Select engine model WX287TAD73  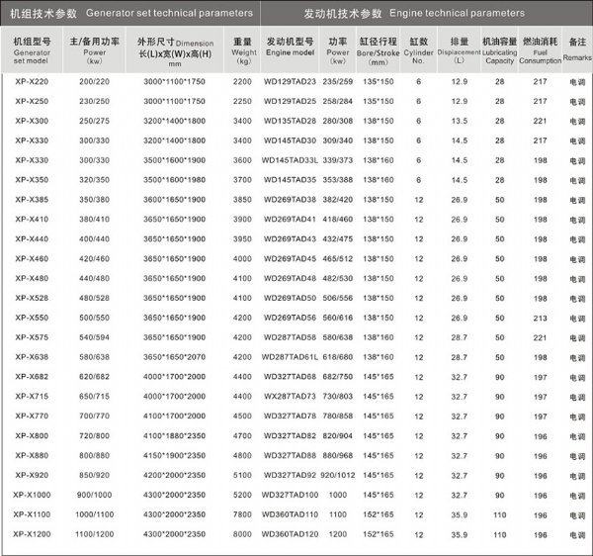290,396
